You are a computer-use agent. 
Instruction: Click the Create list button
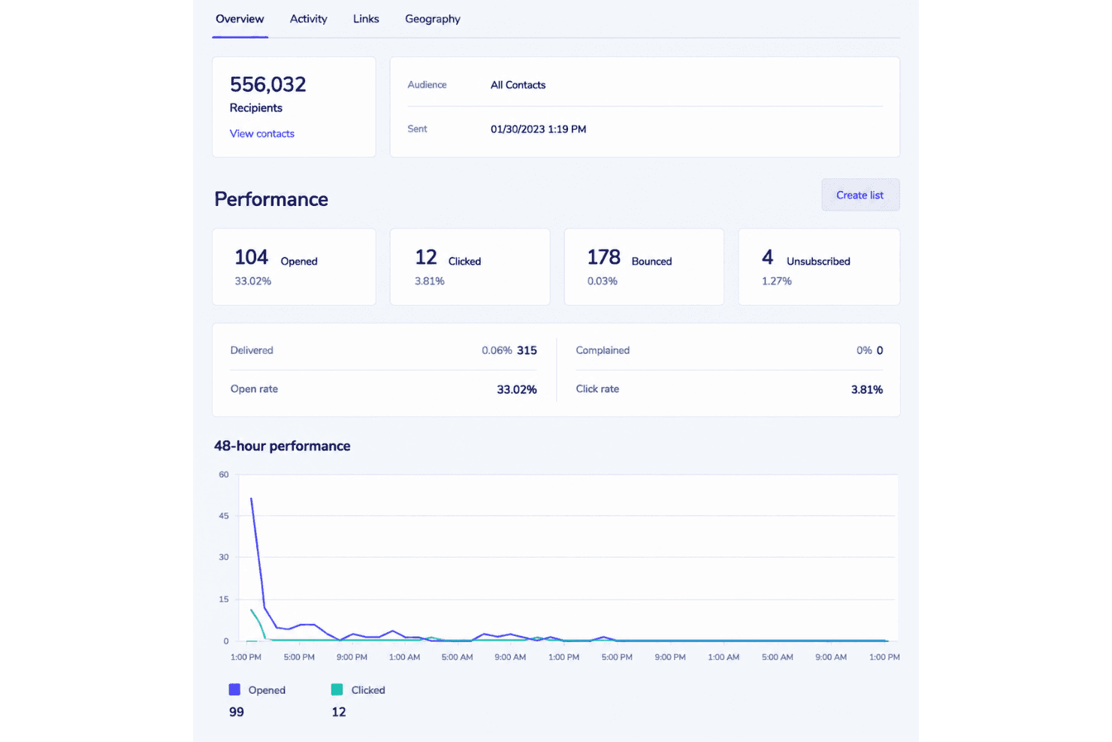coord(860,195)
